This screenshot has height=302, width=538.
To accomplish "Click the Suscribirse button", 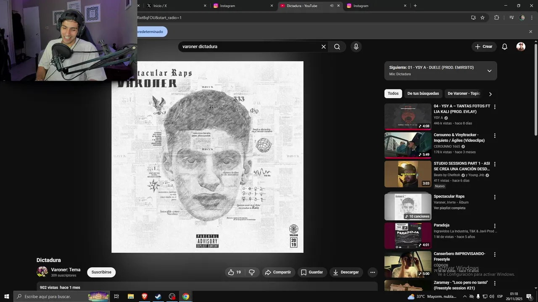I will point(101,272).
